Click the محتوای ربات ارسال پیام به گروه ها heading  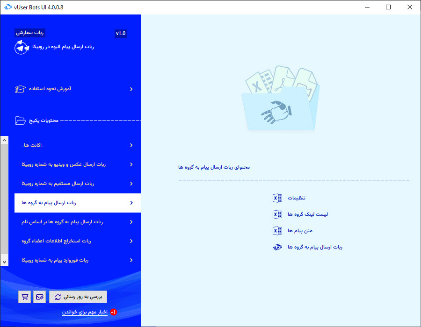point(214,167)
